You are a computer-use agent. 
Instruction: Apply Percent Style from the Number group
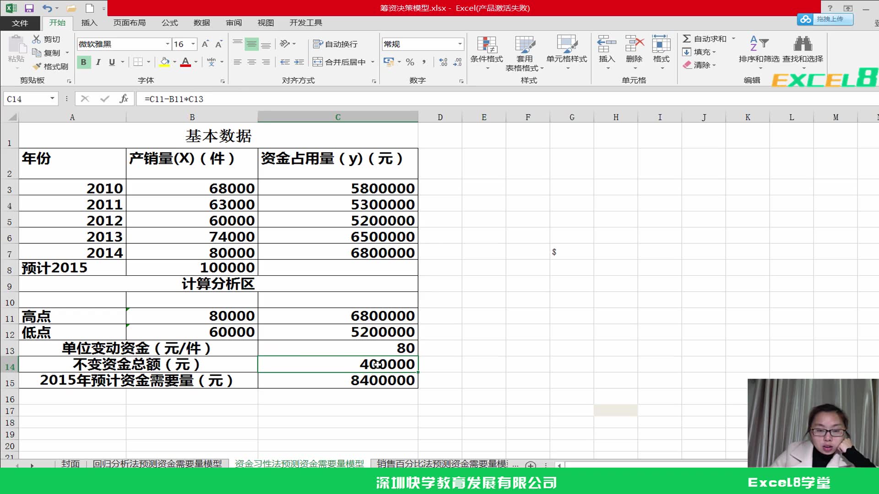(410, 62)
